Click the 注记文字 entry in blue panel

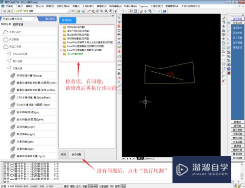[238, 28]
